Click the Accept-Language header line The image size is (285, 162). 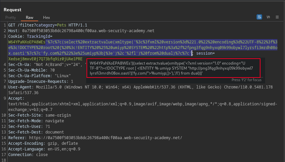coord(44,149)
